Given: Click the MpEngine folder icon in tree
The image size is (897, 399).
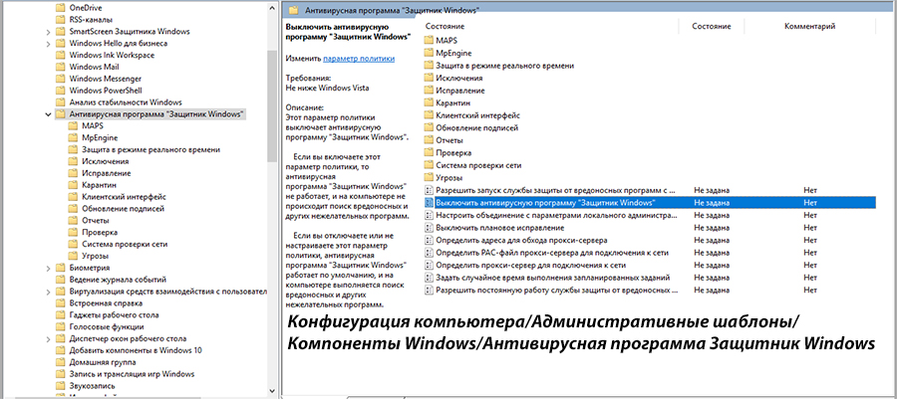Looking at the screenshot, I should pyautogui.click(x=72, y=137).
